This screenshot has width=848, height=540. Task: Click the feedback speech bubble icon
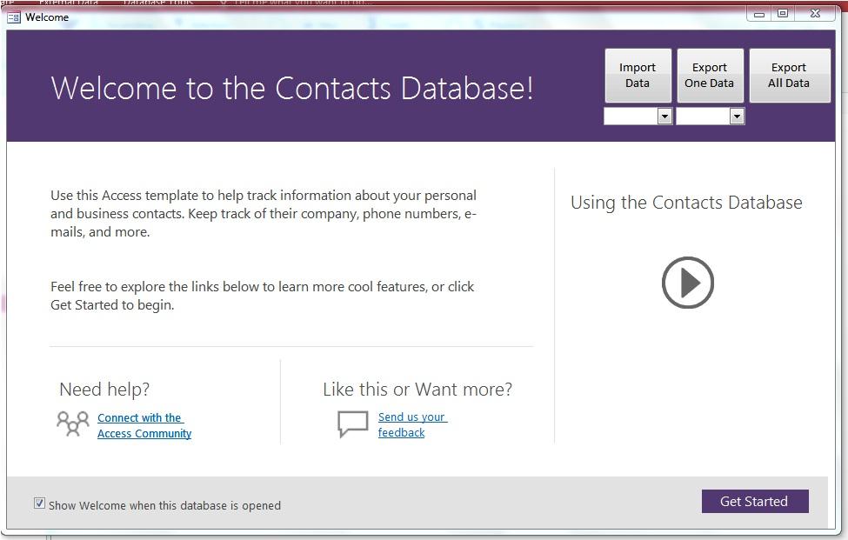352,423
